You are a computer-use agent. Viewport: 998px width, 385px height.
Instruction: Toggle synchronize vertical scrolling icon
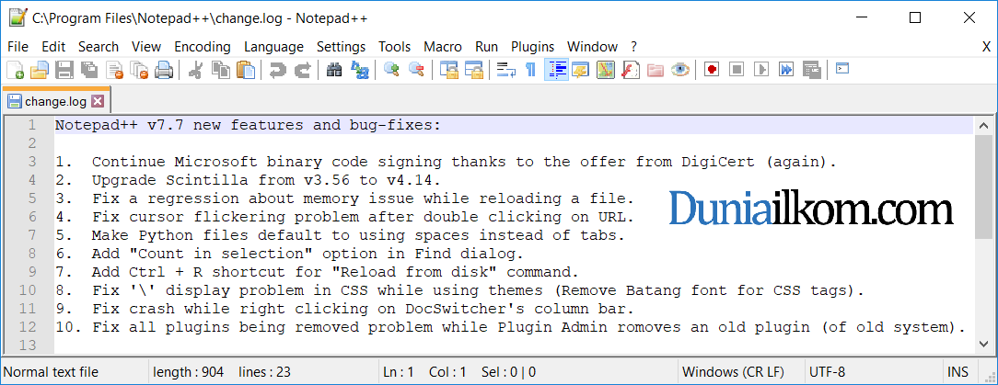[448, 69]
